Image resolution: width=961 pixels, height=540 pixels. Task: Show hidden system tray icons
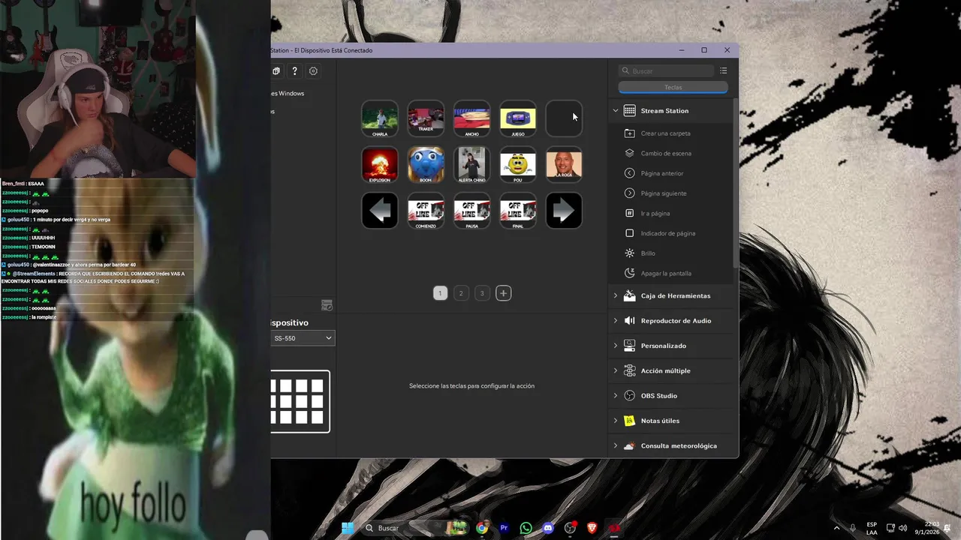[x=837, y=528]
